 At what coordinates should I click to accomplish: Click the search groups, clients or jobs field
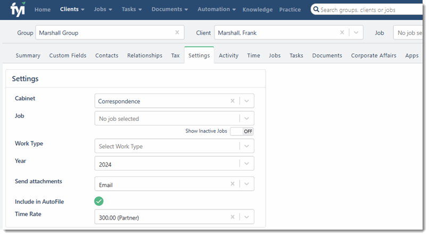[x=367, y=10]
